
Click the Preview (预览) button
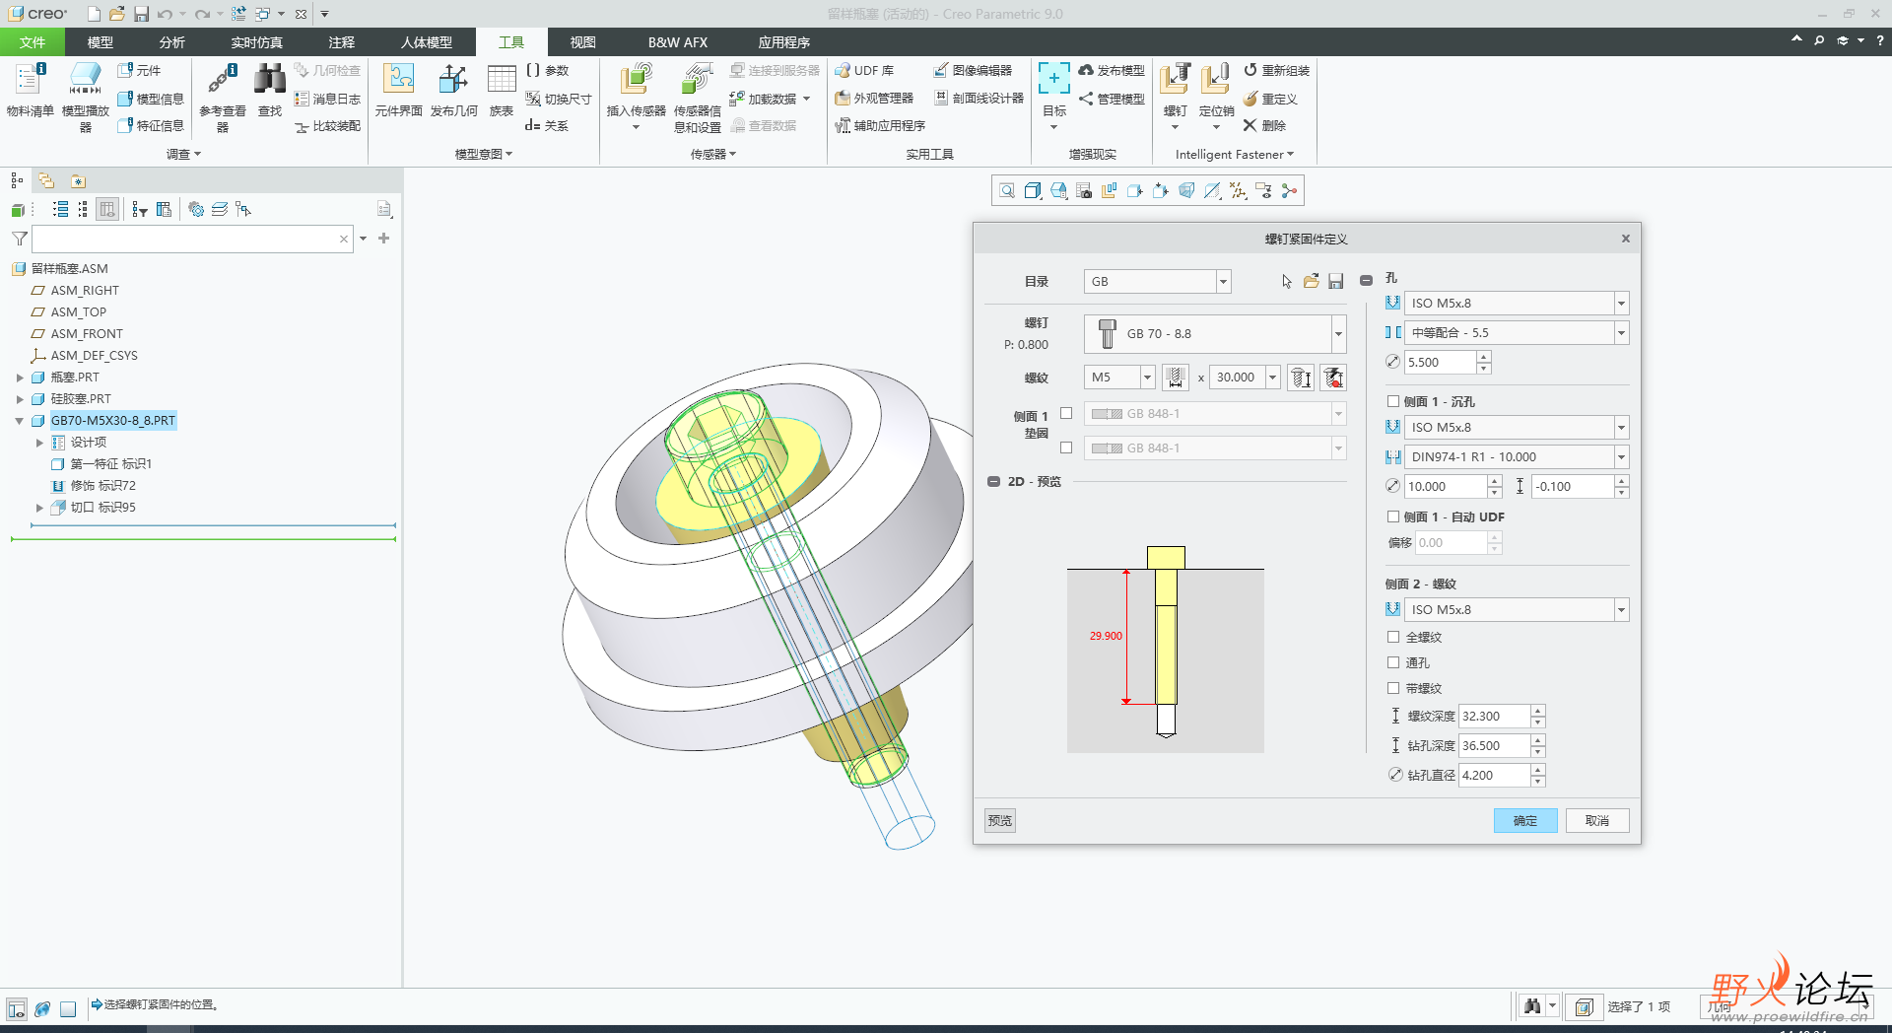[x=1000, y=820]
